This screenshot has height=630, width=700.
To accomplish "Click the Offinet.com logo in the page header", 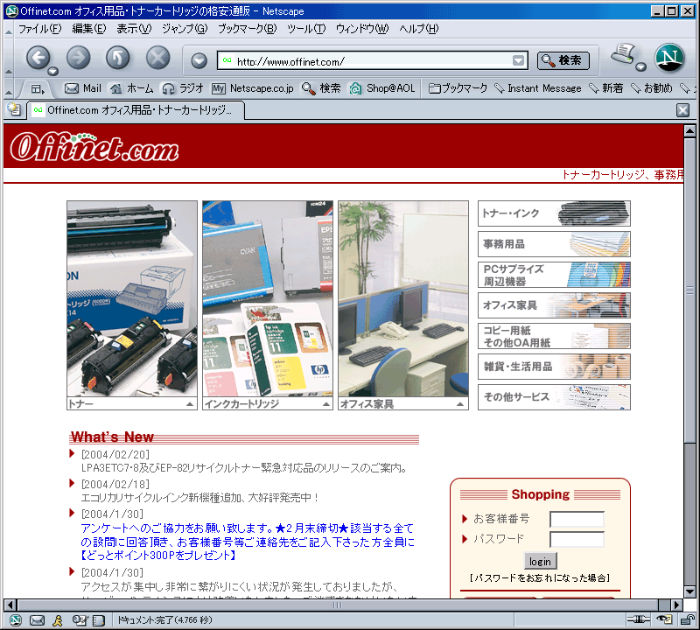I will pyautogui.click(x=94, y=147).
